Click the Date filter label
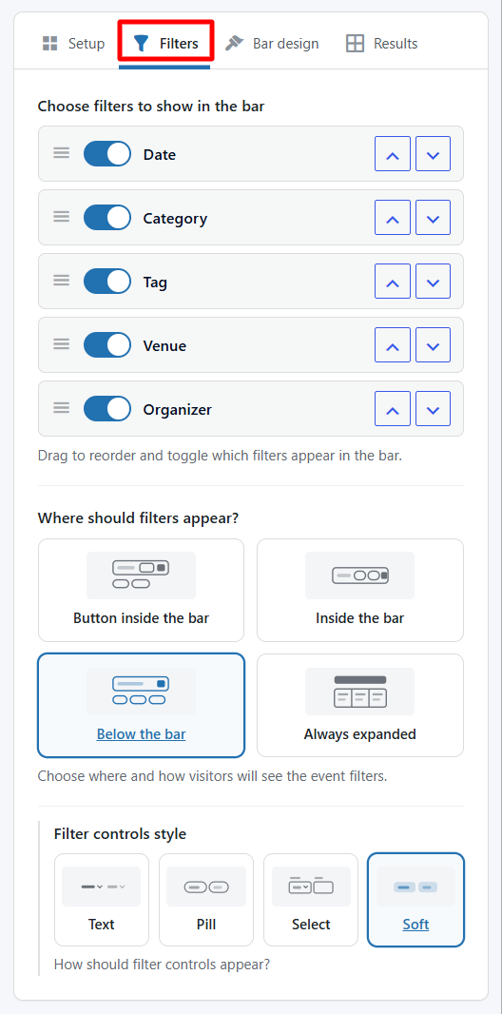This screenshot has height=1014, width=502. coord(160,154)
